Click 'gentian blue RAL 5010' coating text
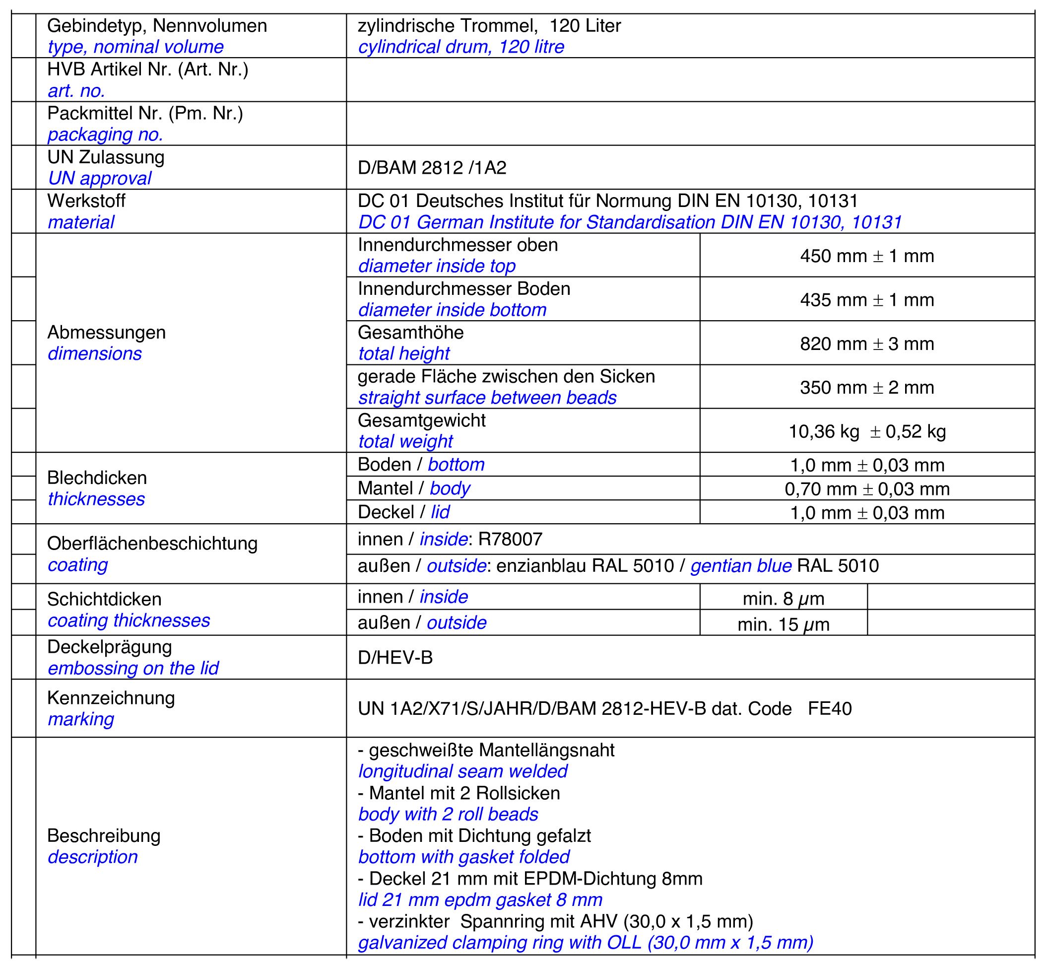 784,566
